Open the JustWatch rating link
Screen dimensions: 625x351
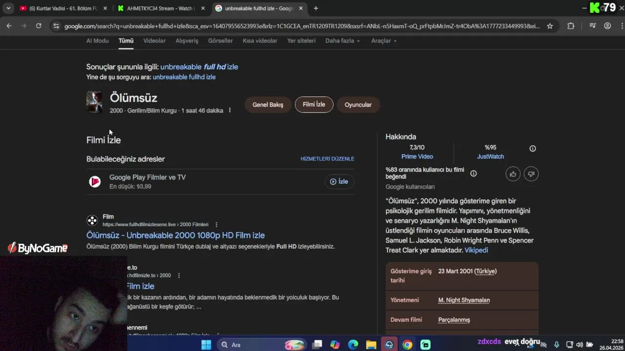click(490, 156)
